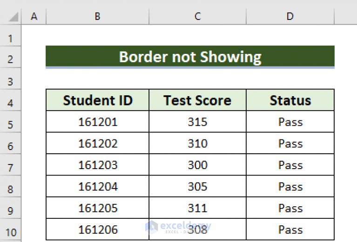Click cell with test score 315

(x=198, y=122)
